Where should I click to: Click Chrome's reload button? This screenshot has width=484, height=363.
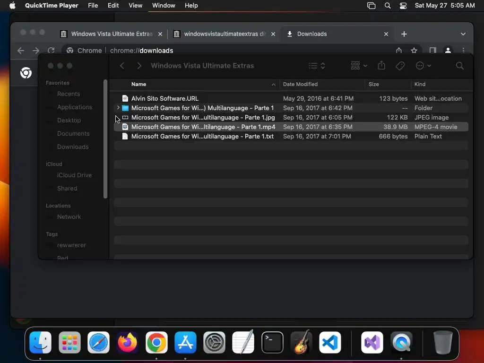[51, 50]
